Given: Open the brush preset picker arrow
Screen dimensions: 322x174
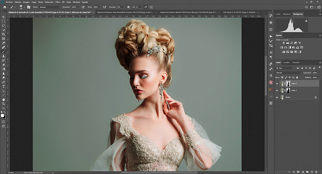Looking at the screenshot, I should tap(25, 7).
